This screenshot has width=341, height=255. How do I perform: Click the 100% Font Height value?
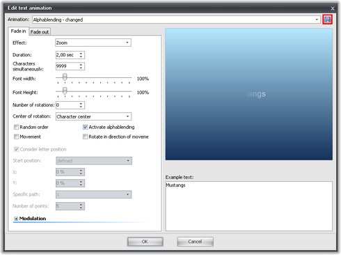pos(143,93)
